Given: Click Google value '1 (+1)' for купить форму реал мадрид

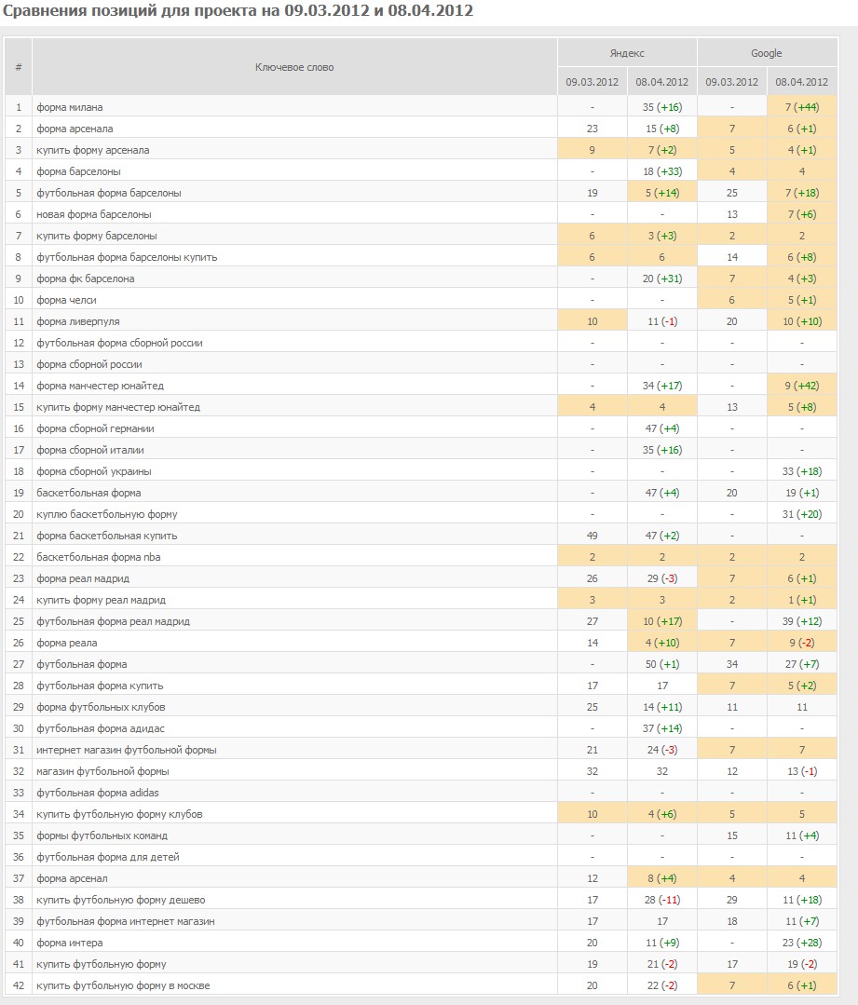Looking at the screenshot, I should 801,600.
